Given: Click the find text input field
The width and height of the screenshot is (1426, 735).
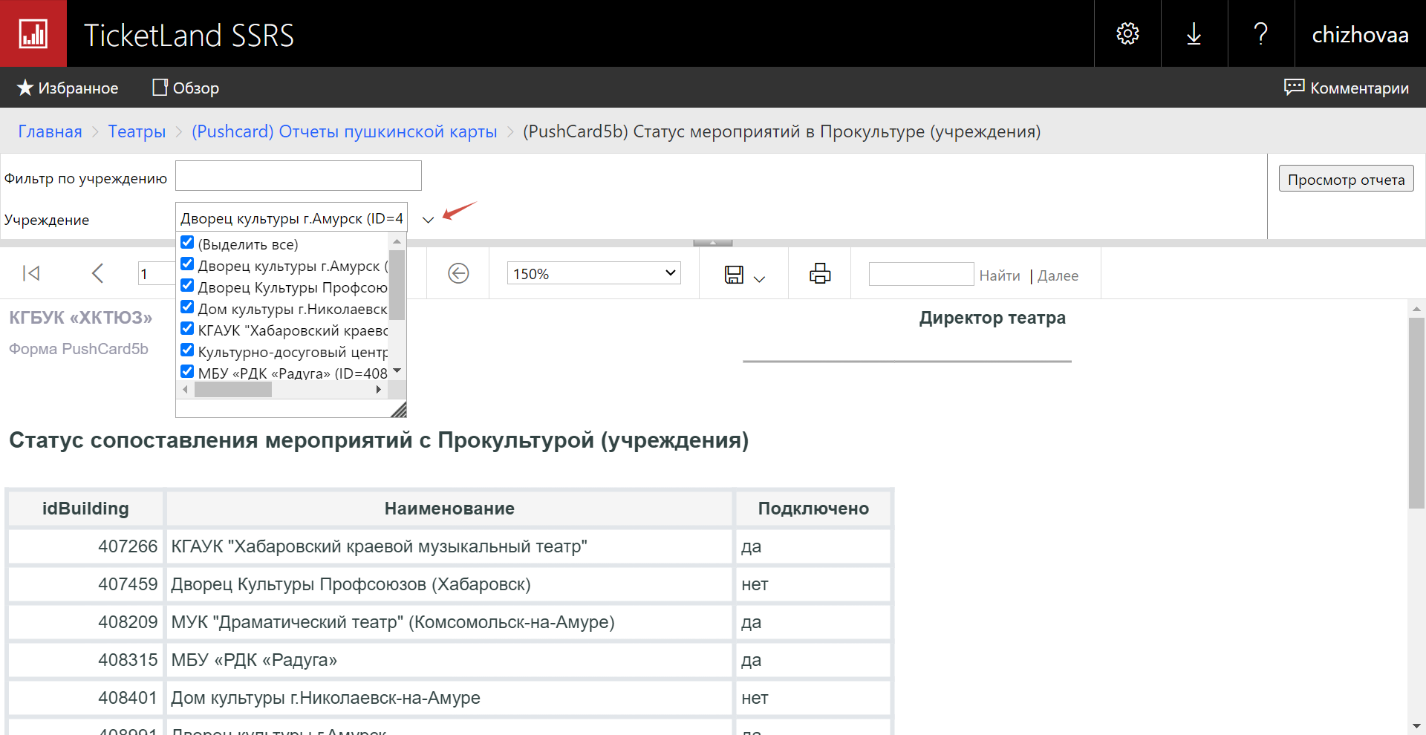Looking at the screenshot, I should pyautogui.click(x=921, y=274).
